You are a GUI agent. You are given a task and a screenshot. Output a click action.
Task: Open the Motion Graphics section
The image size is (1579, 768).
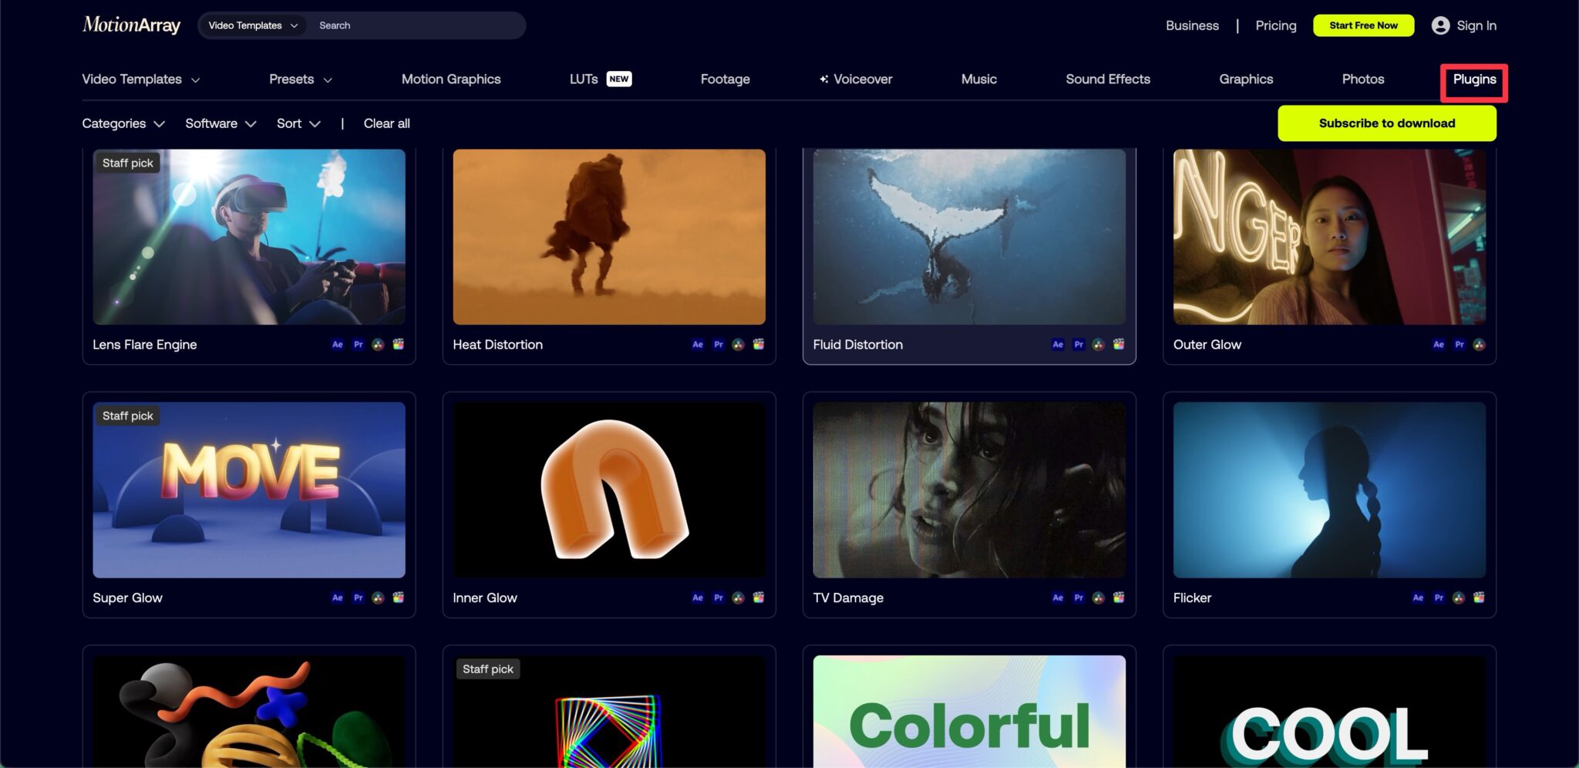[451, 79]
